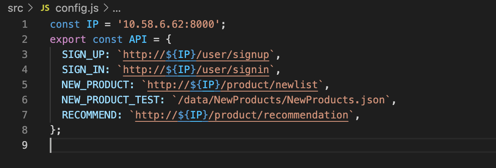Select line number 9 in gutter
496x168 pixels.
pos(24,146)
